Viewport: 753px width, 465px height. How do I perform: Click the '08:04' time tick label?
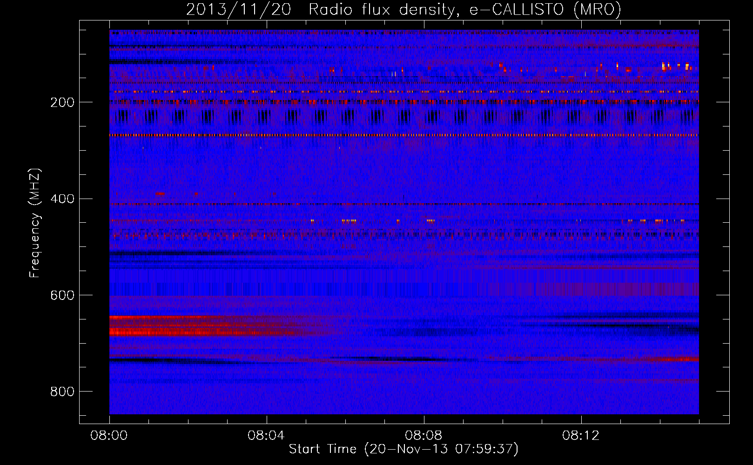pyautogui.click(x=266, y=436)
